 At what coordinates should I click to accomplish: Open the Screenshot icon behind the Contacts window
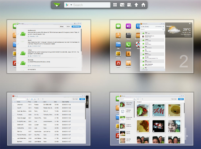(138, 26)
